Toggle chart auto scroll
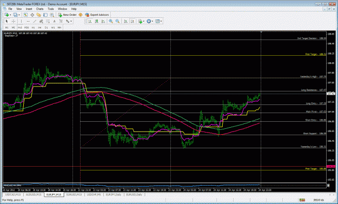The height and width of the screenshot is (204, 338). coord(125,21)
